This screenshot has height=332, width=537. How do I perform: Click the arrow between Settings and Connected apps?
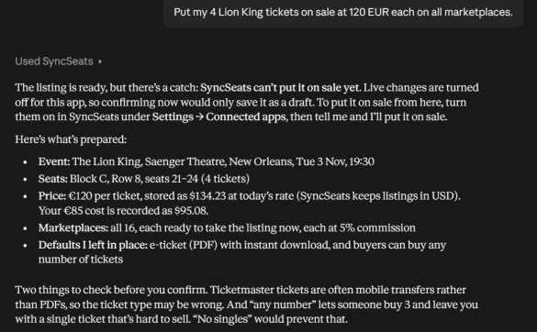click(x=200, y=116)
